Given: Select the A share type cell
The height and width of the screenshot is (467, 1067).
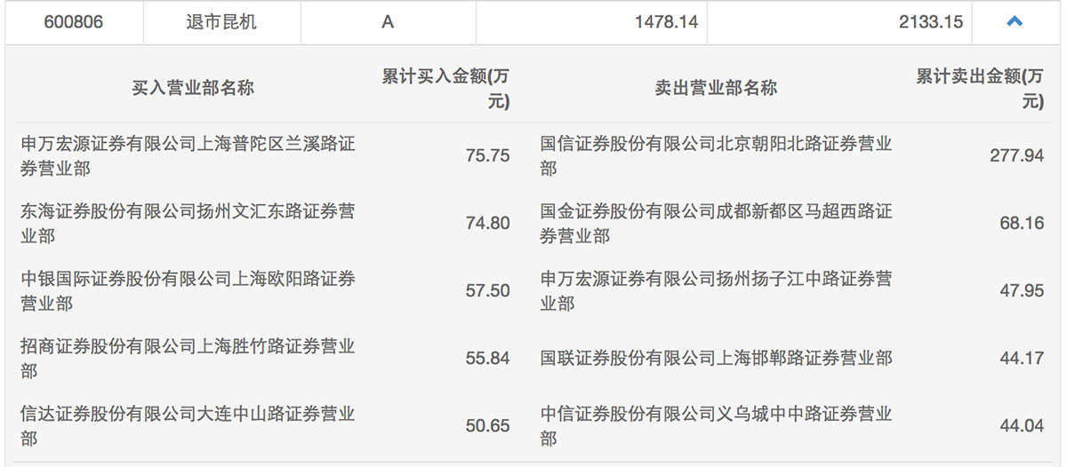Looking at the screenshot, I should [x=388, y=22].
